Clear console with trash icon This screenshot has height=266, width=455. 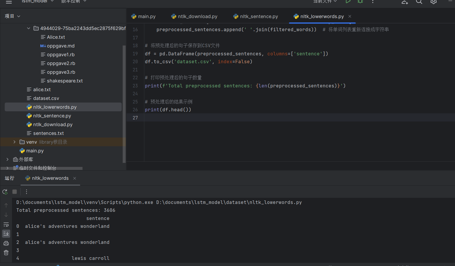tap(6, 253)
